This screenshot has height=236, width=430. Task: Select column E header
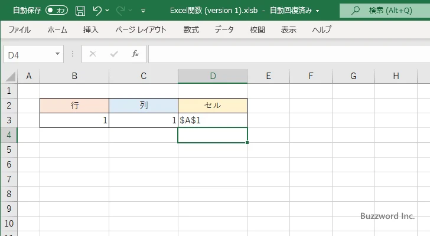coord(269,76)
